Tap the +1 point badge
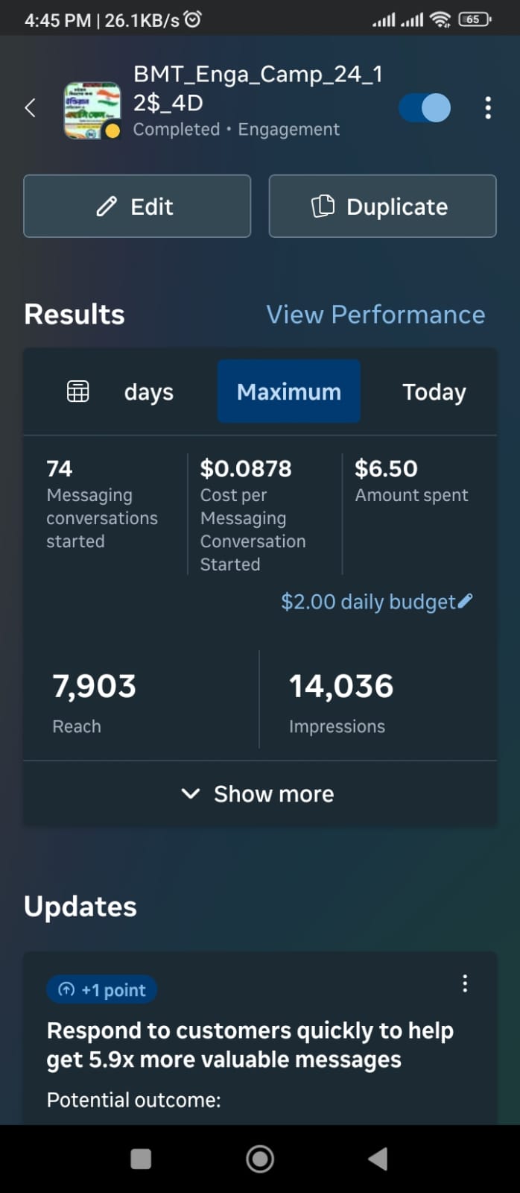520x1193 pixels. tap(102, 990)
